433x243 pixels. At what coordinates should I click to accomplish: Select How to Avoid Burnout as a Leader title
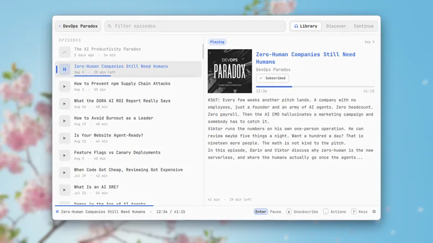click(x=114, y=118)
